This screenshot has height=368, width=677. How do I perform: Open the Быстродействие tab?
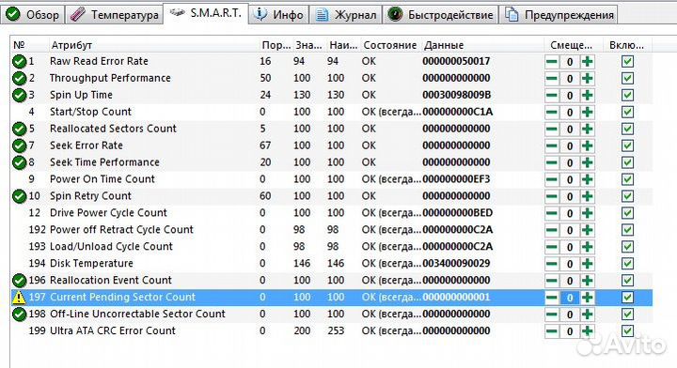click(x=440, y=15)
